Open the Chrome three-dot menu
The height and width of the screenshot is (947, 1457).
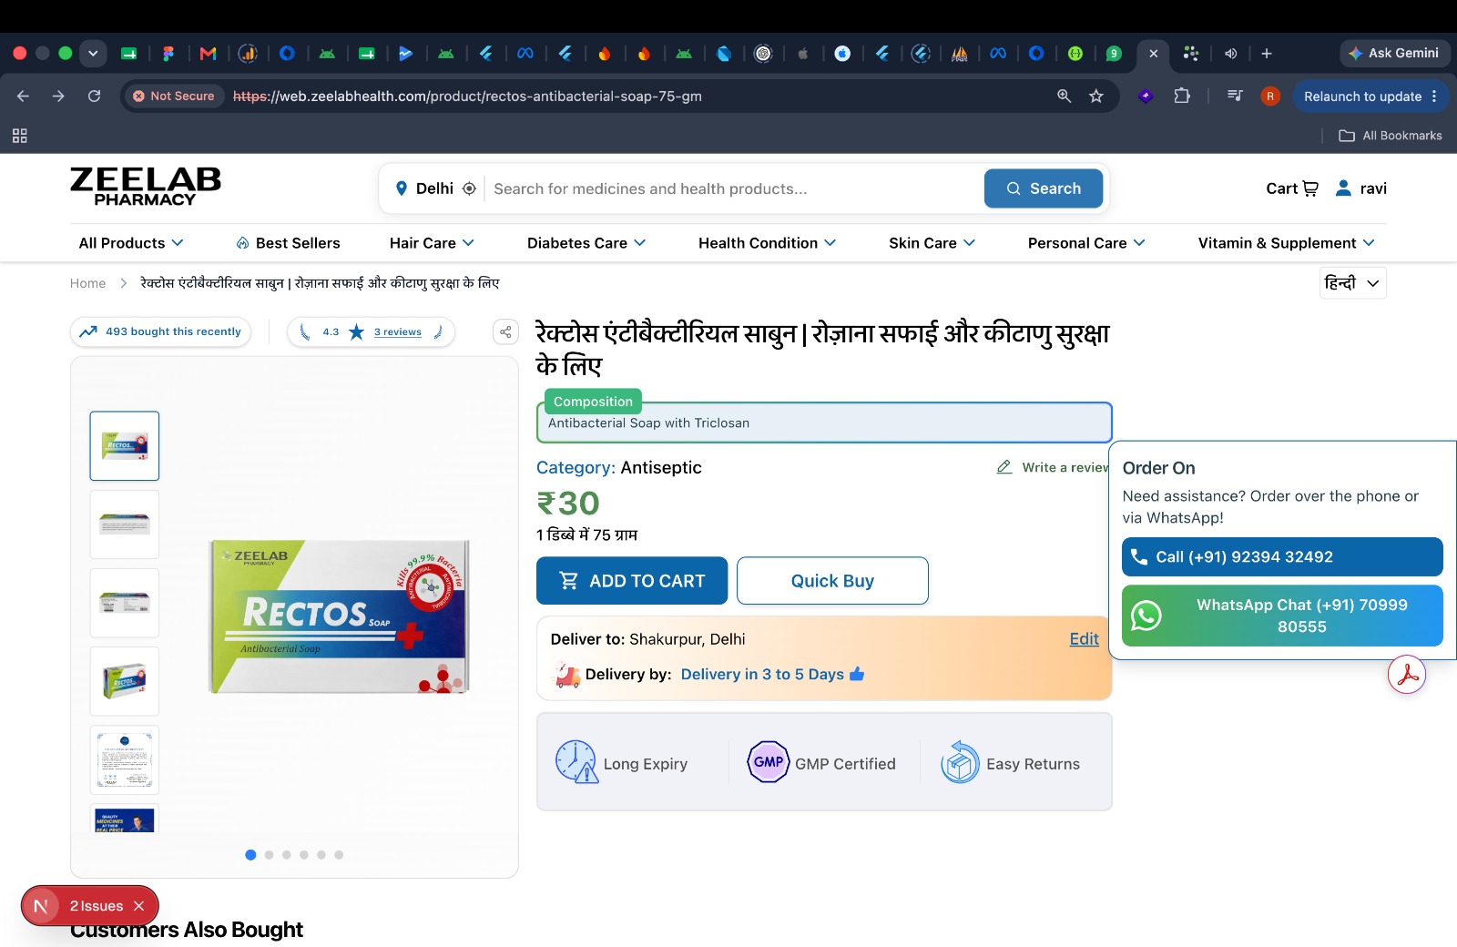tap(1434, 96)
